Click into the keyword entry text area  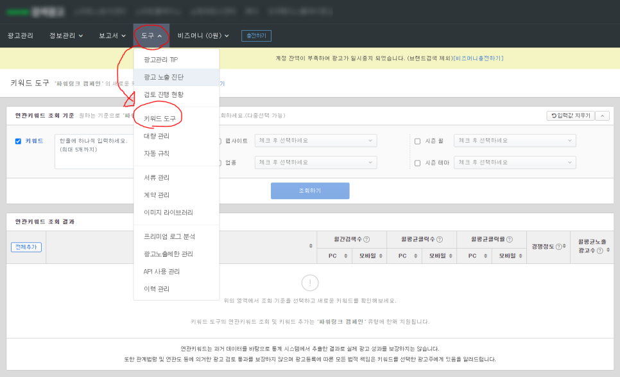(x=95, y=152)
